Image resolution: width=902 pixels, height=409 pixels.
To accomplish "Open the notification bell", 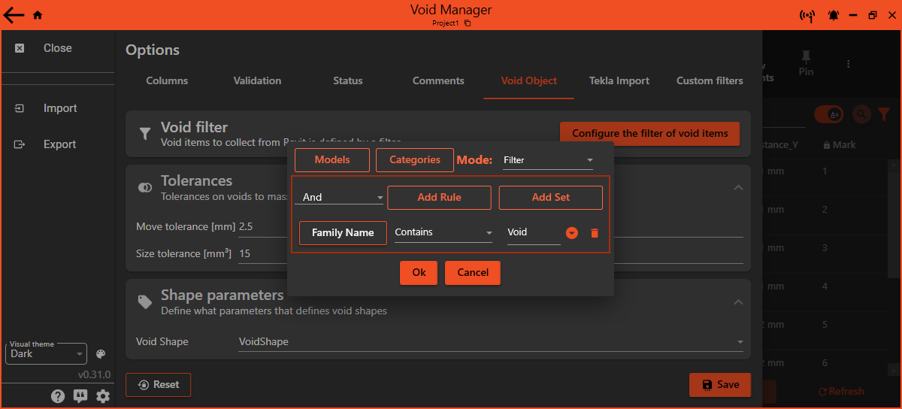I will tap(834, 15).
